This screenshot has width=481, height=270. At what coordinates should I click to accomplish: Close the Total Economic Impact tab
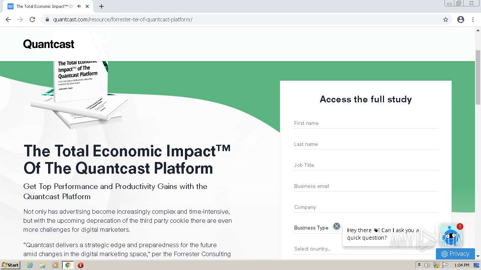[88, 6]
